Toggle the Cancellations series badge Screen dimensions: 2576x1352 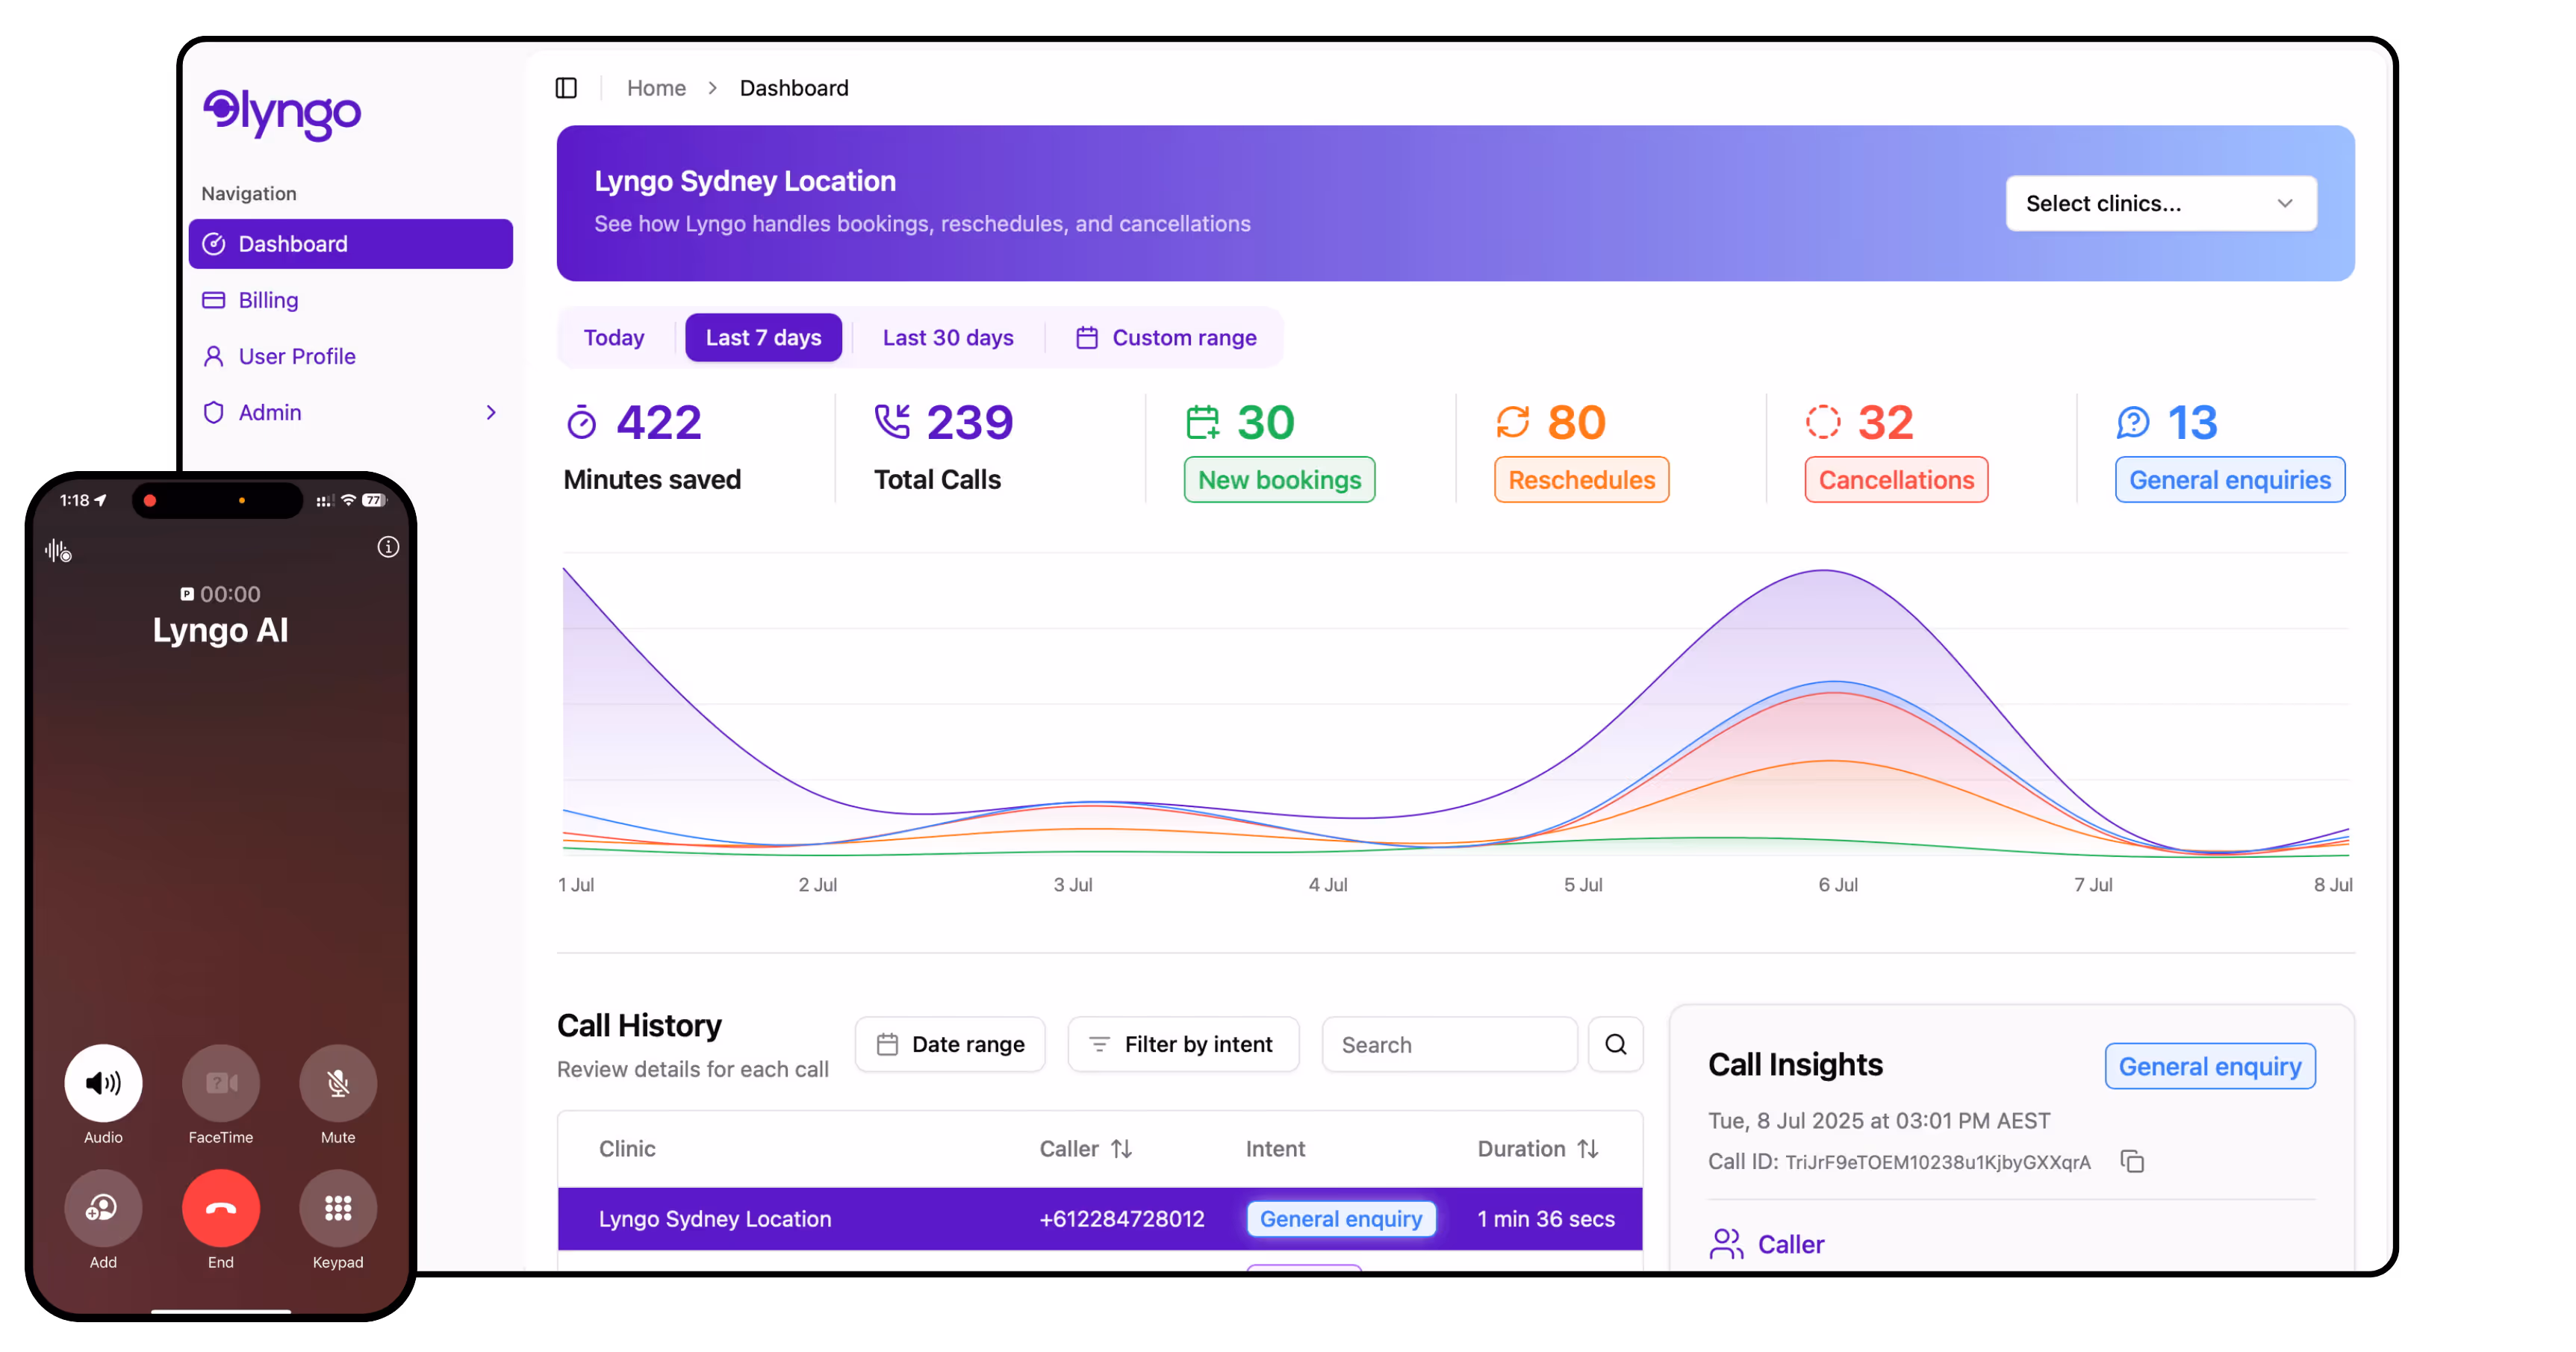(1896, 480)
